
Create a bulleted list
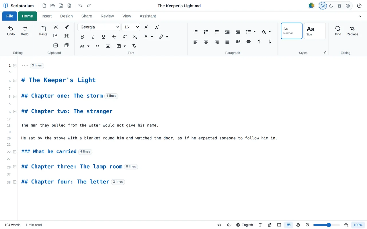(196, 32)
